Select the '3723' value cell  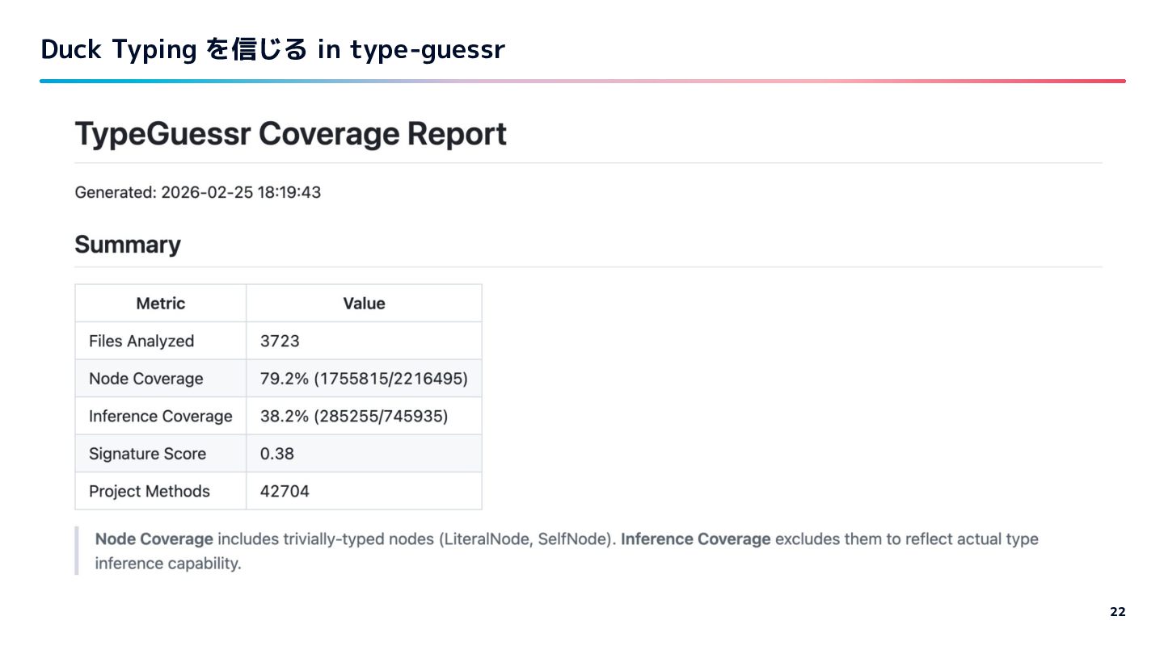click(x=280, y=341)
